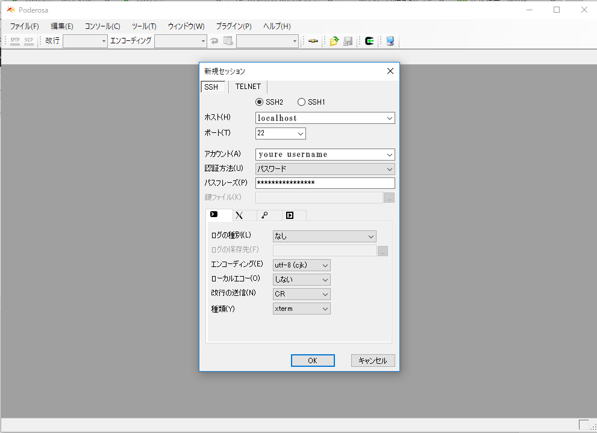Click the キャンセル button
The height and width of the screenshot is (433, 597).
click(373, 360)
